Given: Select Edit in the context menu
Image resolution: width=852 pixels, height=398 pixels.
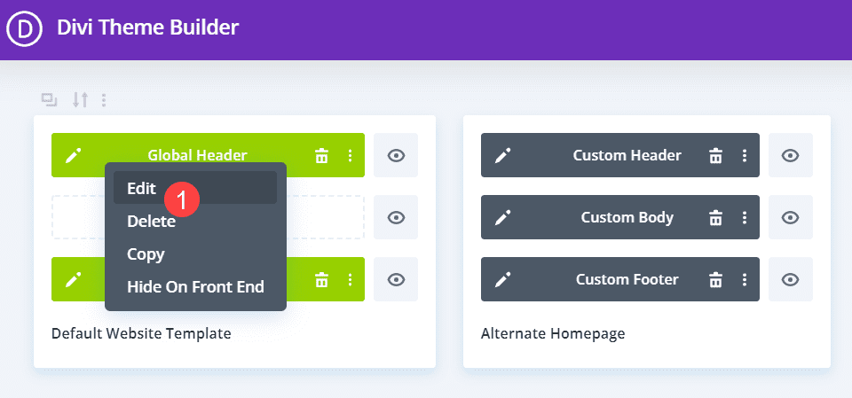Looking at the screenshot, I should tap(142, 188).
